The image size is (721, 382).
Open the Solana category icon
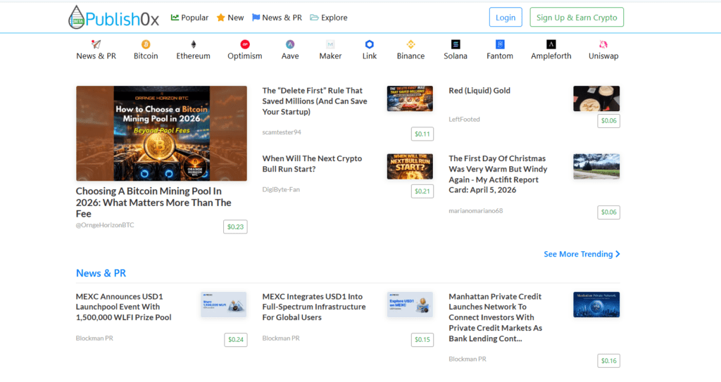[x=456, y=44]
